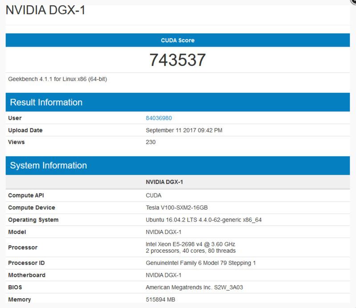Click the Result Information section header
The height and width of the screenshot is (308, 356).
46,102
